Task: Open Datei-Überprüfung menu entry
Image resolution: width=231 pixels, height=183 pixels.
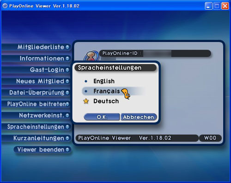Action: tap(36, 93)
